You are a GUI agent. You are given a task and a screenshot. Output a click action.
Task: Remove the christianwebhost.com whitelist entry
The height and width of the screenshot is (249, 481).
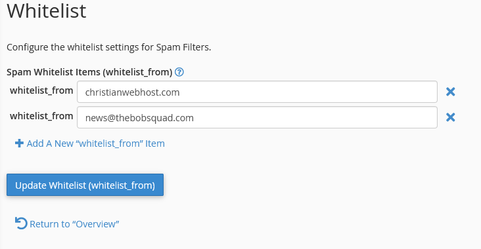[450, 92]
